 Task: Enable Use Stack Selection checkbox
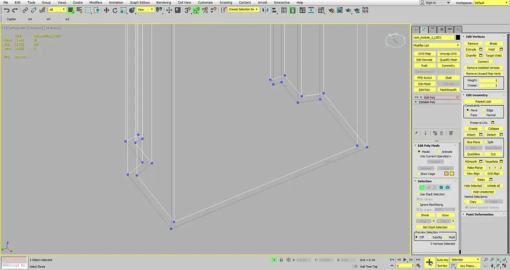pyautogui.click(x=418, y=194)
